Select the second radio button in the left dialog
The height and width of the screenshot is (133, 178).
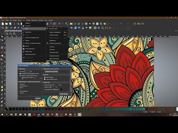tap(20, 76)
